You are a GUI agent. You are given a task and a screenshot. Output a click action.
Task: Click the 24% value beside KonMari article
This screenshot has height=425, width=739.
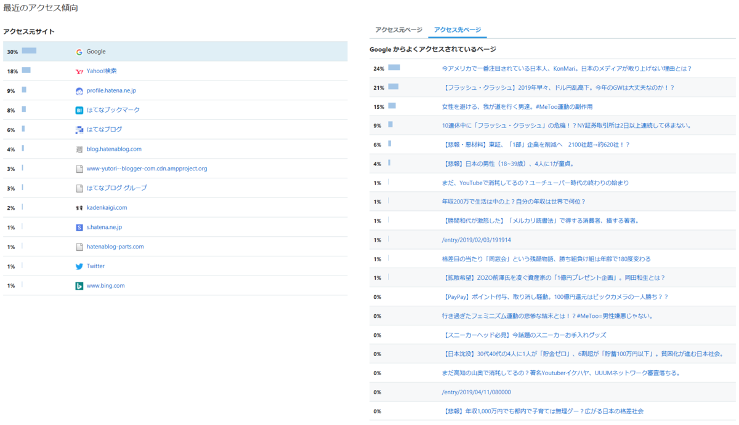click(x=379, y=69)
